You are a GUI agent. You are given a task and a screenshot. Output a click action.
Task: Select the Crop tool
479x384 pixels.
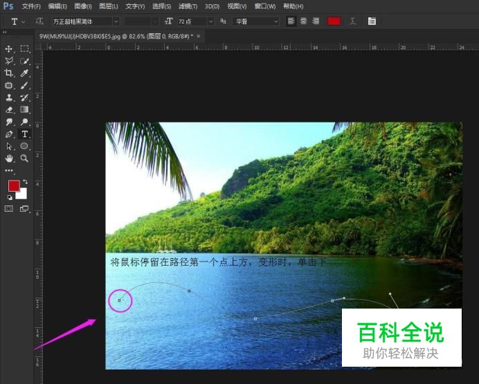[x=8, y=73]
